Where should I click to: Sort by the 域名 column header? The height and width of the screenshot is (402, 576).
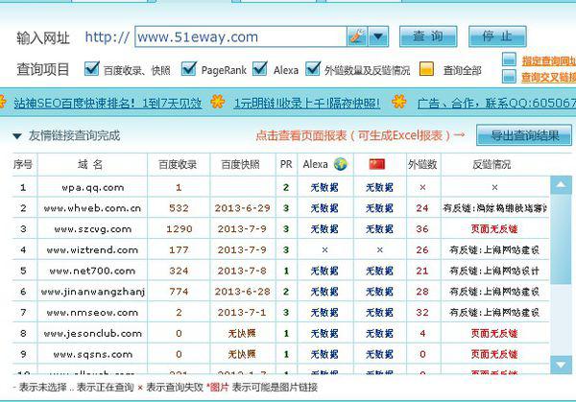(x=90, y=164)
